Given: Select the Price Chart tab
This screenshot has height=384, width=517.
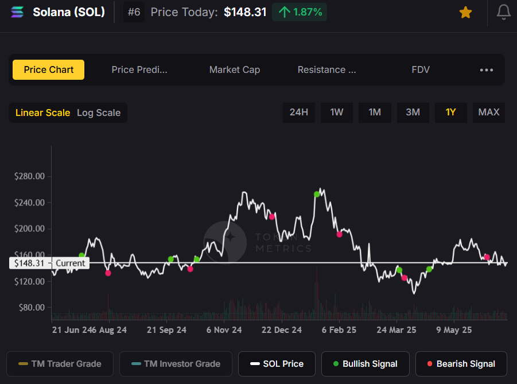Looking at the screenshot, I should pos(48,69).
